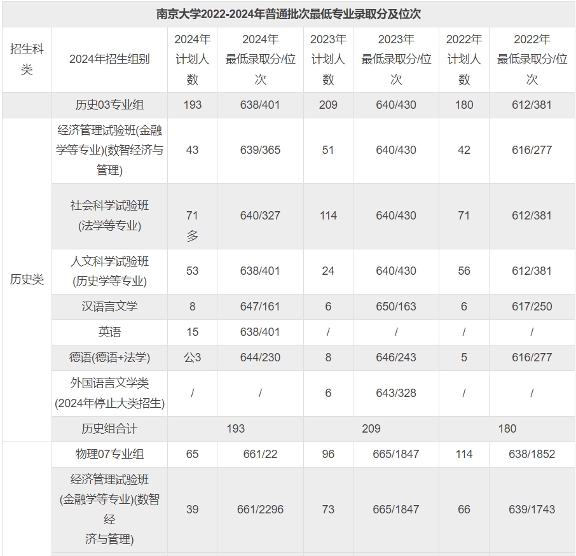Select the 2023年计划人数 header cell
The width and height of the screenshot is (576, 556).
328,59
